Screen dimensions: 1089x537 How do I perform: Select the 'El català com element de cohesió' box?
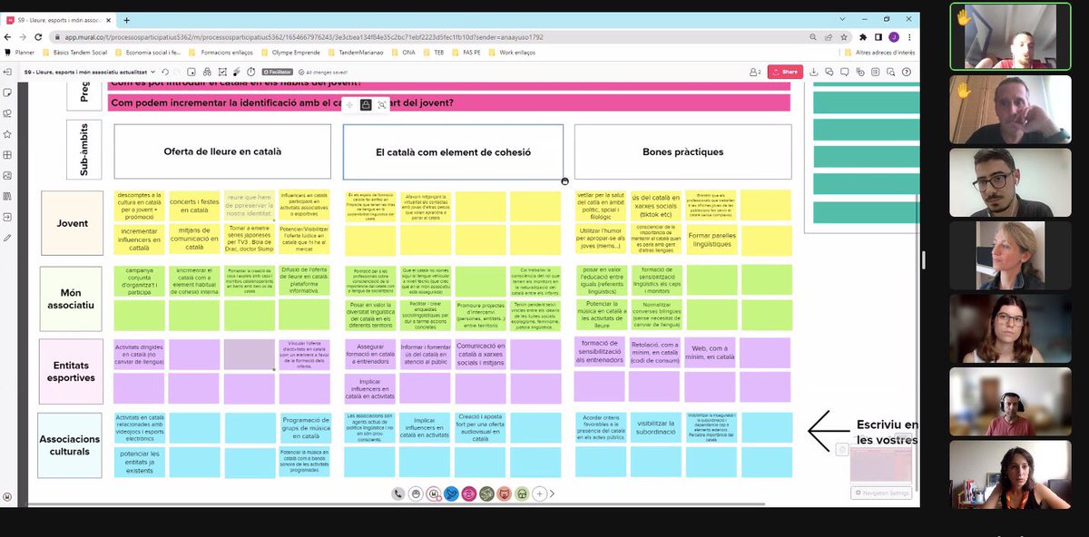click(x=453, y=151)
